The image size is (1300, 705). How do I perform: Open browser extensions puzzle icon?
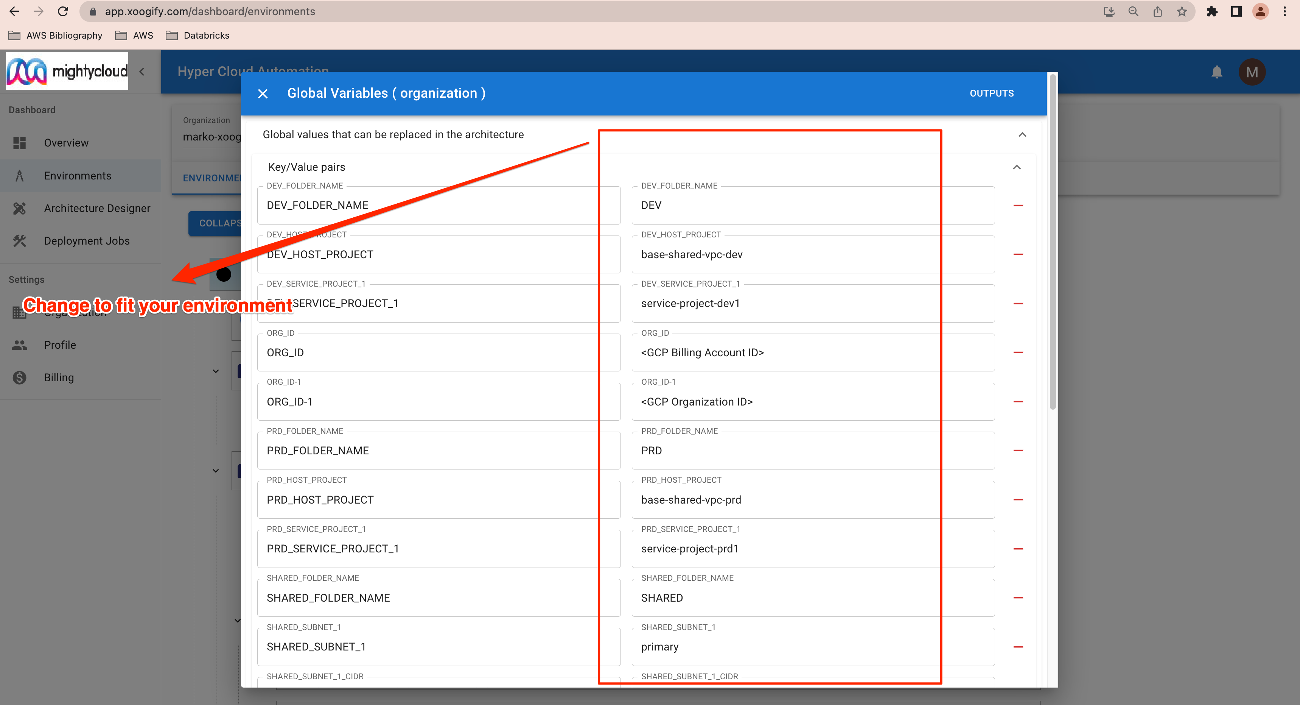(x=1212, y=12)
